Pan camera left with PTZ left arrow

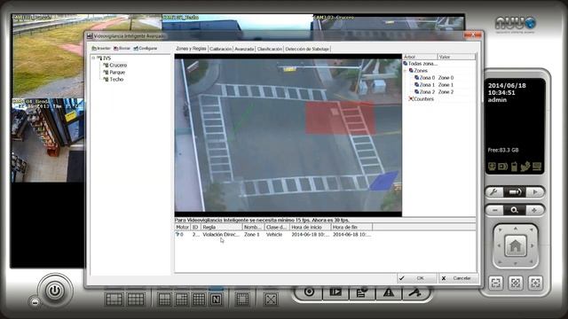[499, 245]
